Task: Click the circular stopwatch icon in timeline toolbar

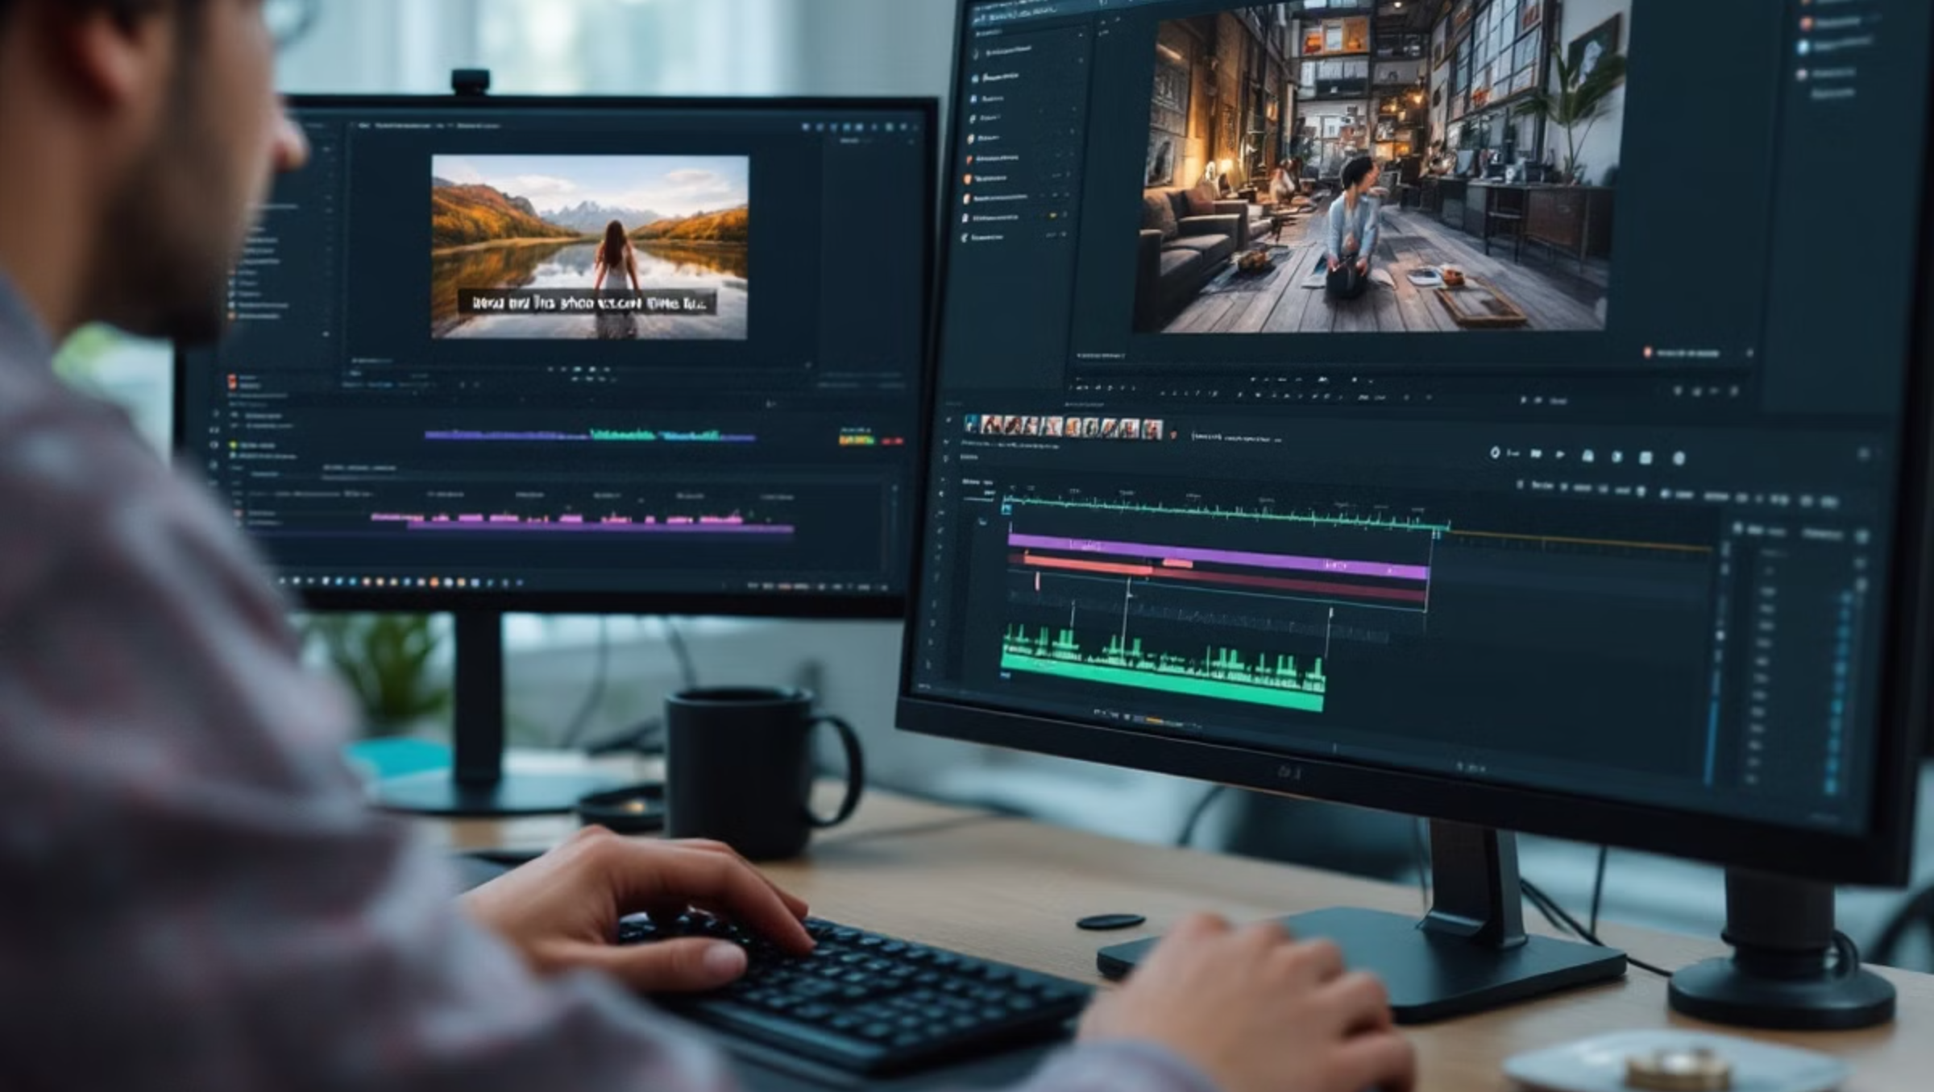Action: pyautogui.click(x=1495, y=453)
